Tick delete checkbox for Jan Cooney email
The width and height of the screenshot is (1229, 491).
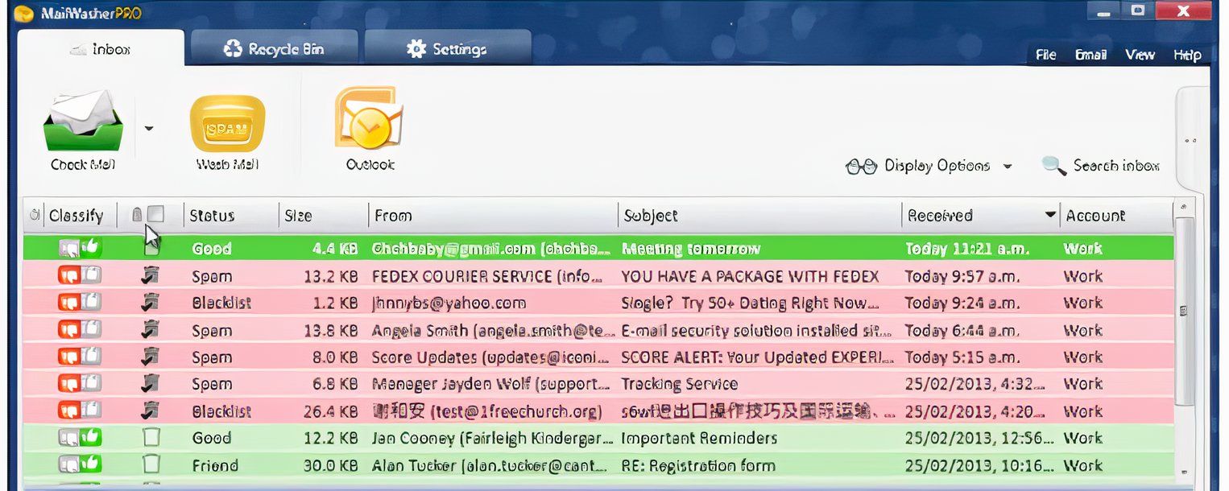(151, 439)
